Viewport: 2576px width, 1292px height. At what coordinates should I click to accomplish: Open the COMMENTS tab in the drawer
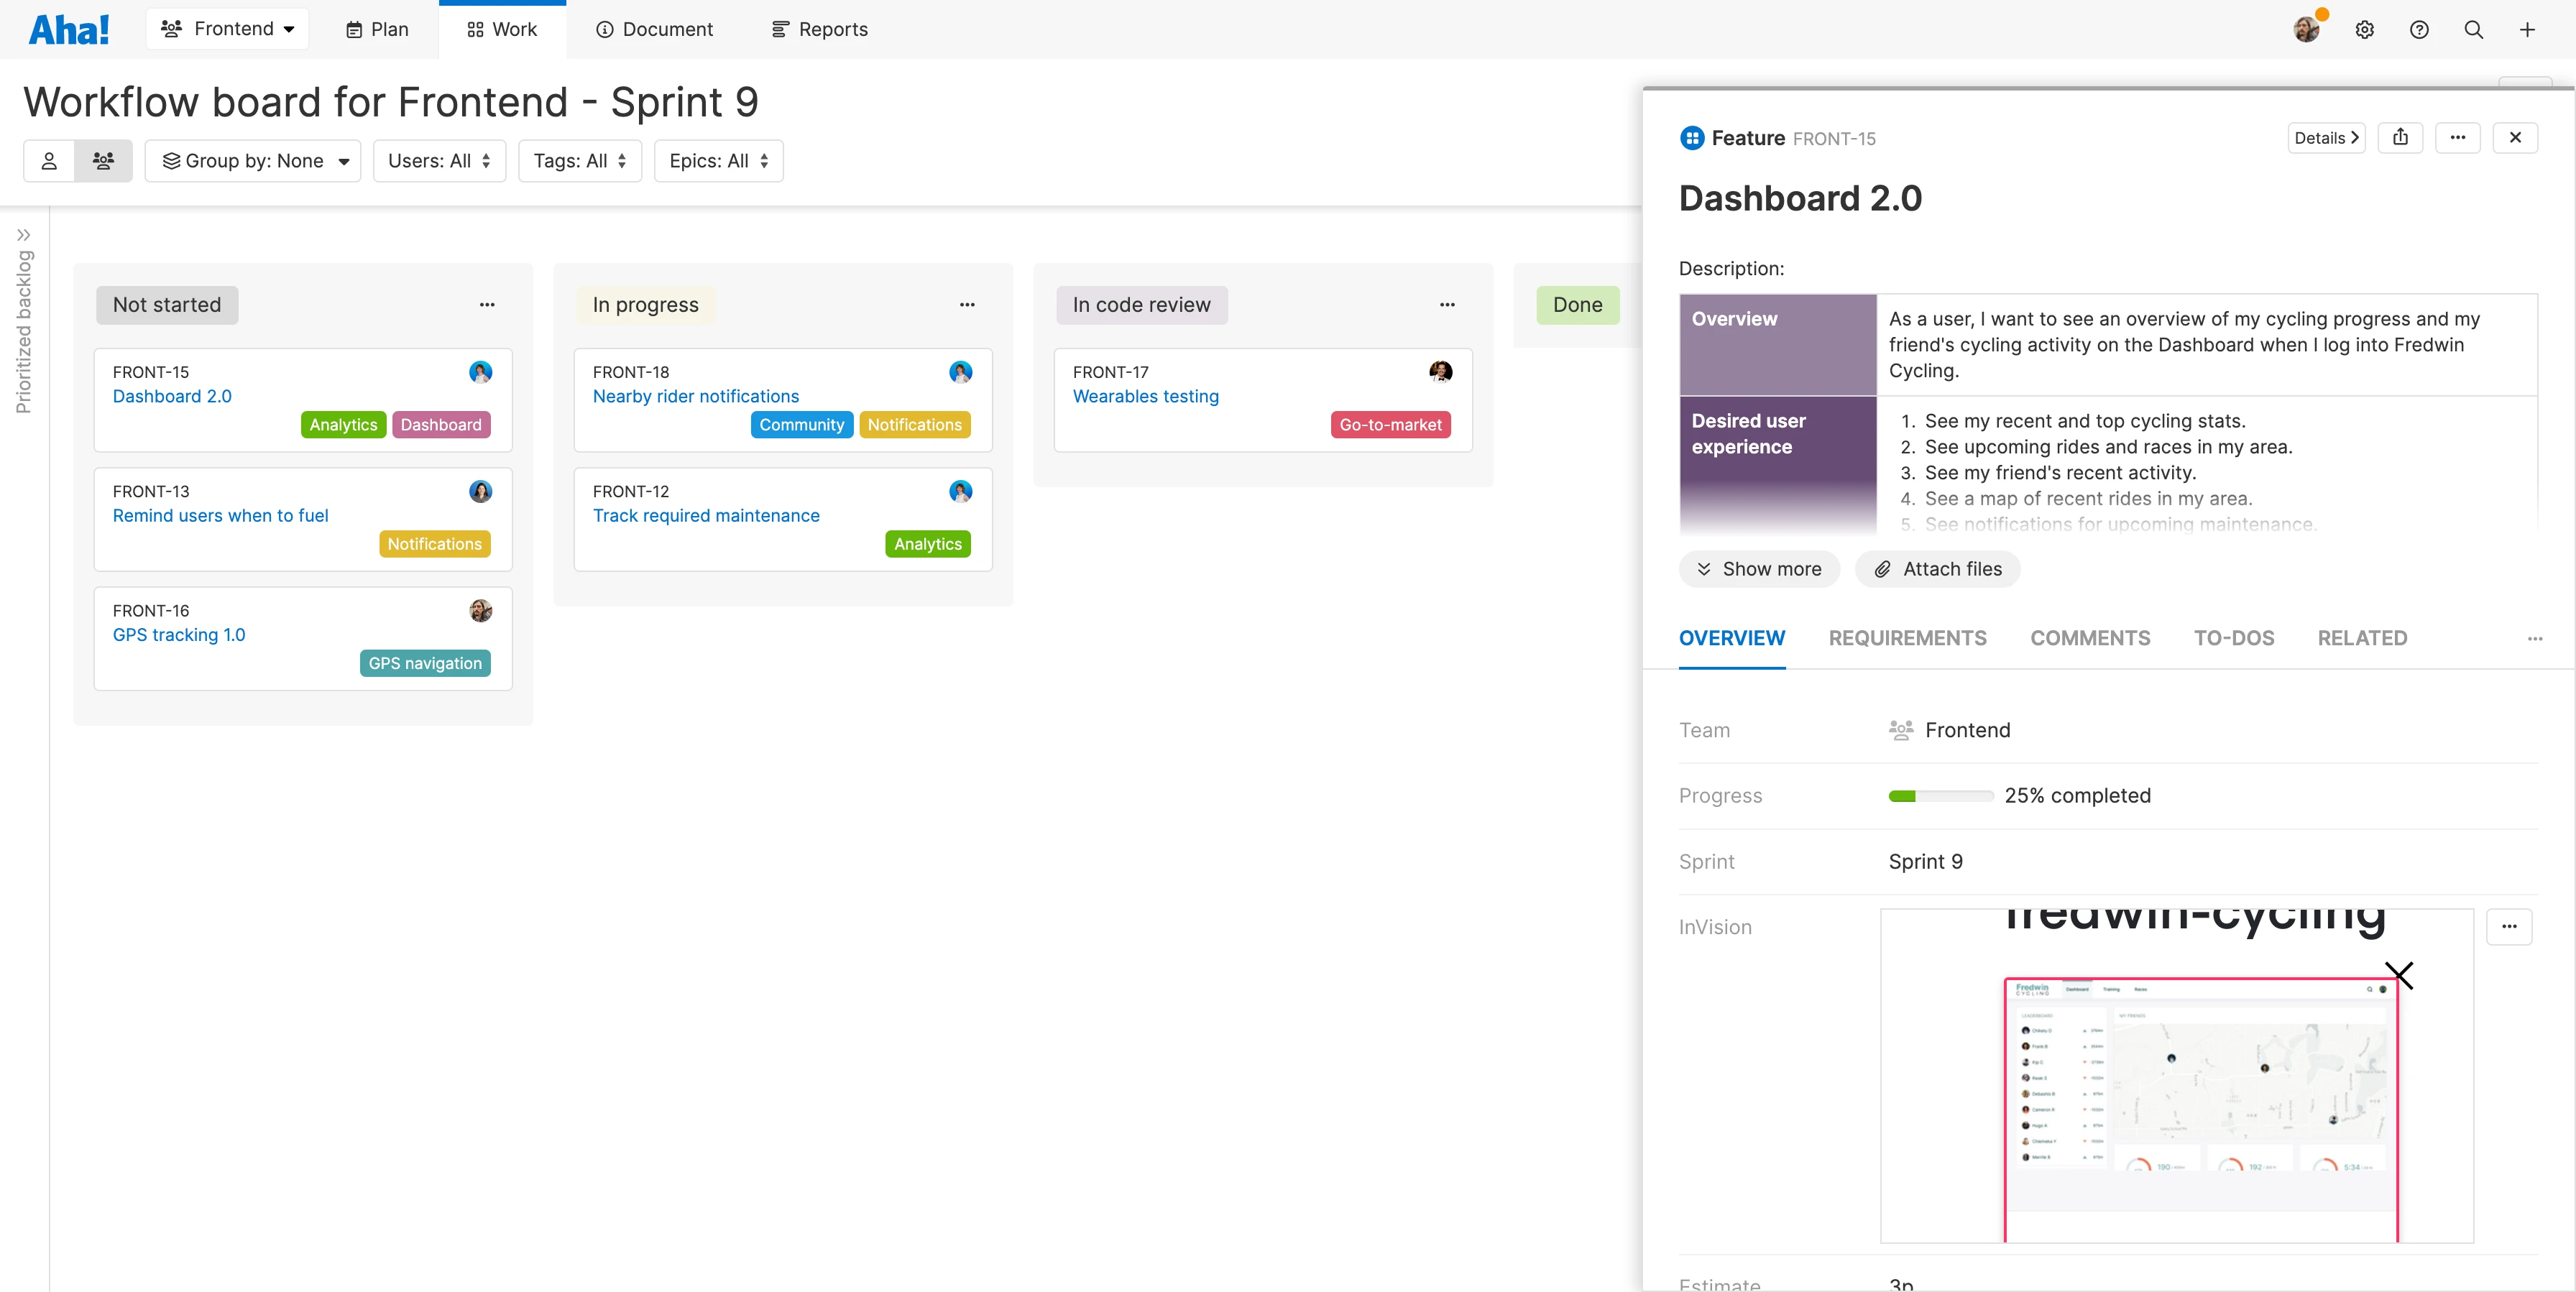[2090, 638]
